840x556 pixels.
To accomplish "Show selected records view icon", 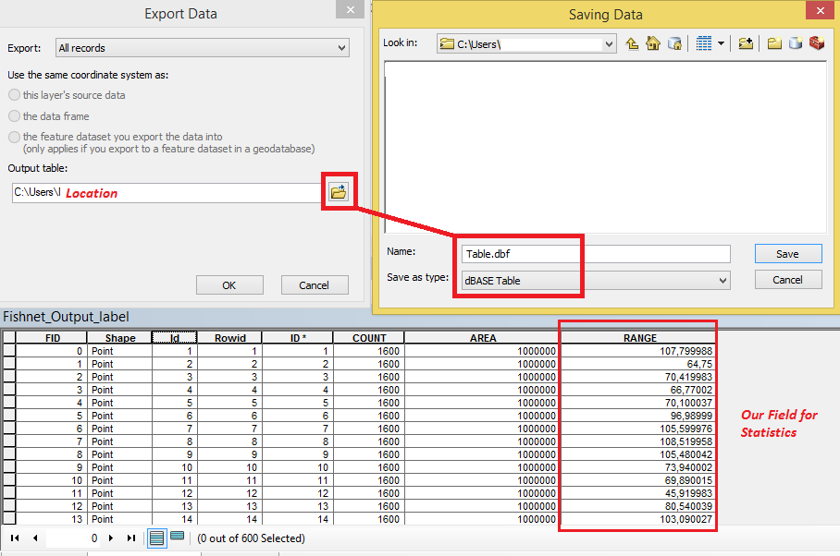I will 177,537.
